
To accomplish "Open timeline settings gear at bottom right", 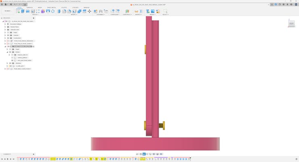I will coord(296,159).
